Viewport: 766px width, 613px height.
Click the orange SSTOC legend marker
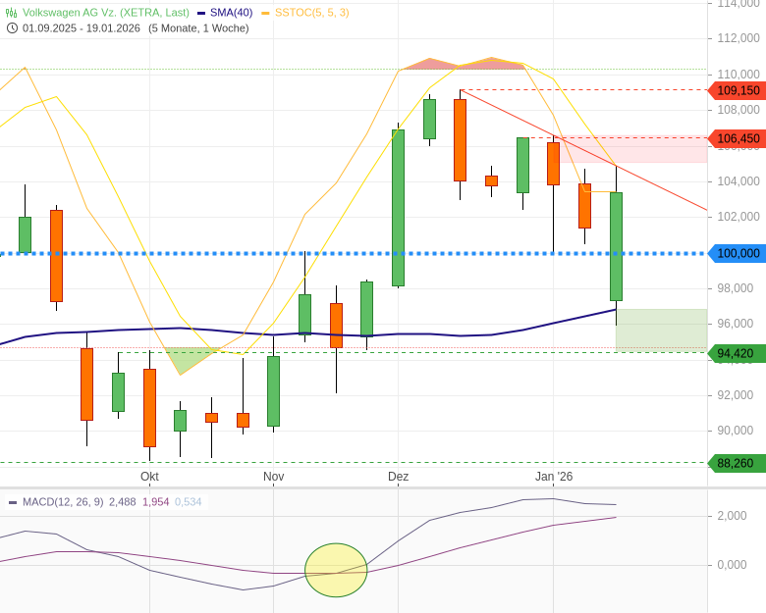pyautogui.click(x=266, y=13)
